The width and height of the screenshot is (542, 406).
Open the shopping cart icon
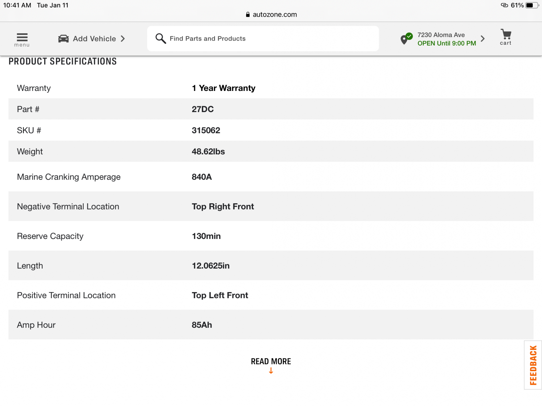point(506,34)
